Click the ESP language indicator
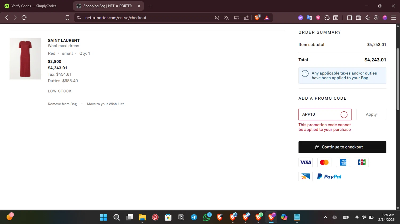 coord(346,217)
